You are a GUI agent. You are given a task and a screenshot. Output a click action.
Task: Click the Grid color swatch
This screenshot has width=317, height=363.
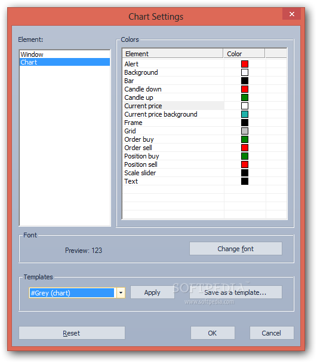[x=245, y=131]
